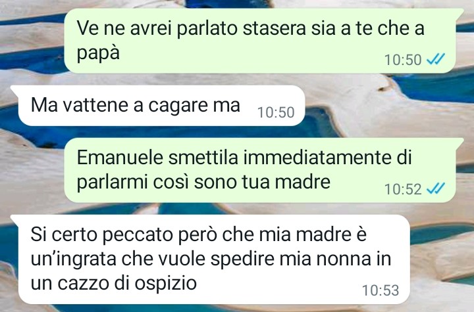Select the message starting with 'Si certo peccato però'
The height and width of the screenshot is (312, 474).
coord(210,259)
